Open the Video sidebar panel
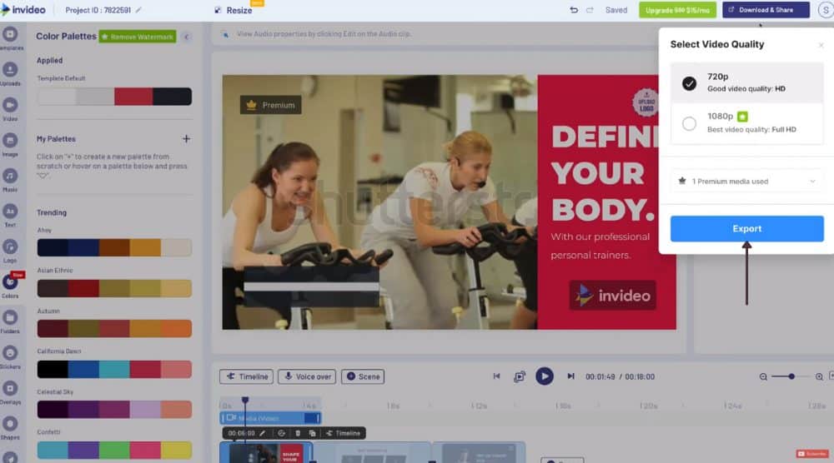This screenshot has width=834, height=463. (10, 109)
